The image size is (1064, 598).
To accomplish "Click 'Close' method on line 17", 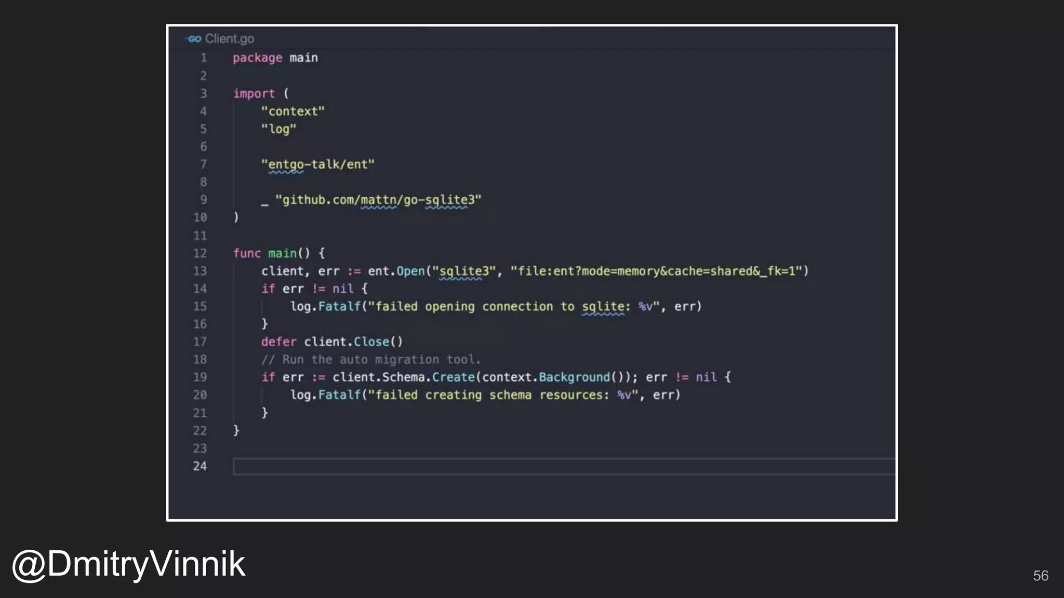I will click(371, 342).
